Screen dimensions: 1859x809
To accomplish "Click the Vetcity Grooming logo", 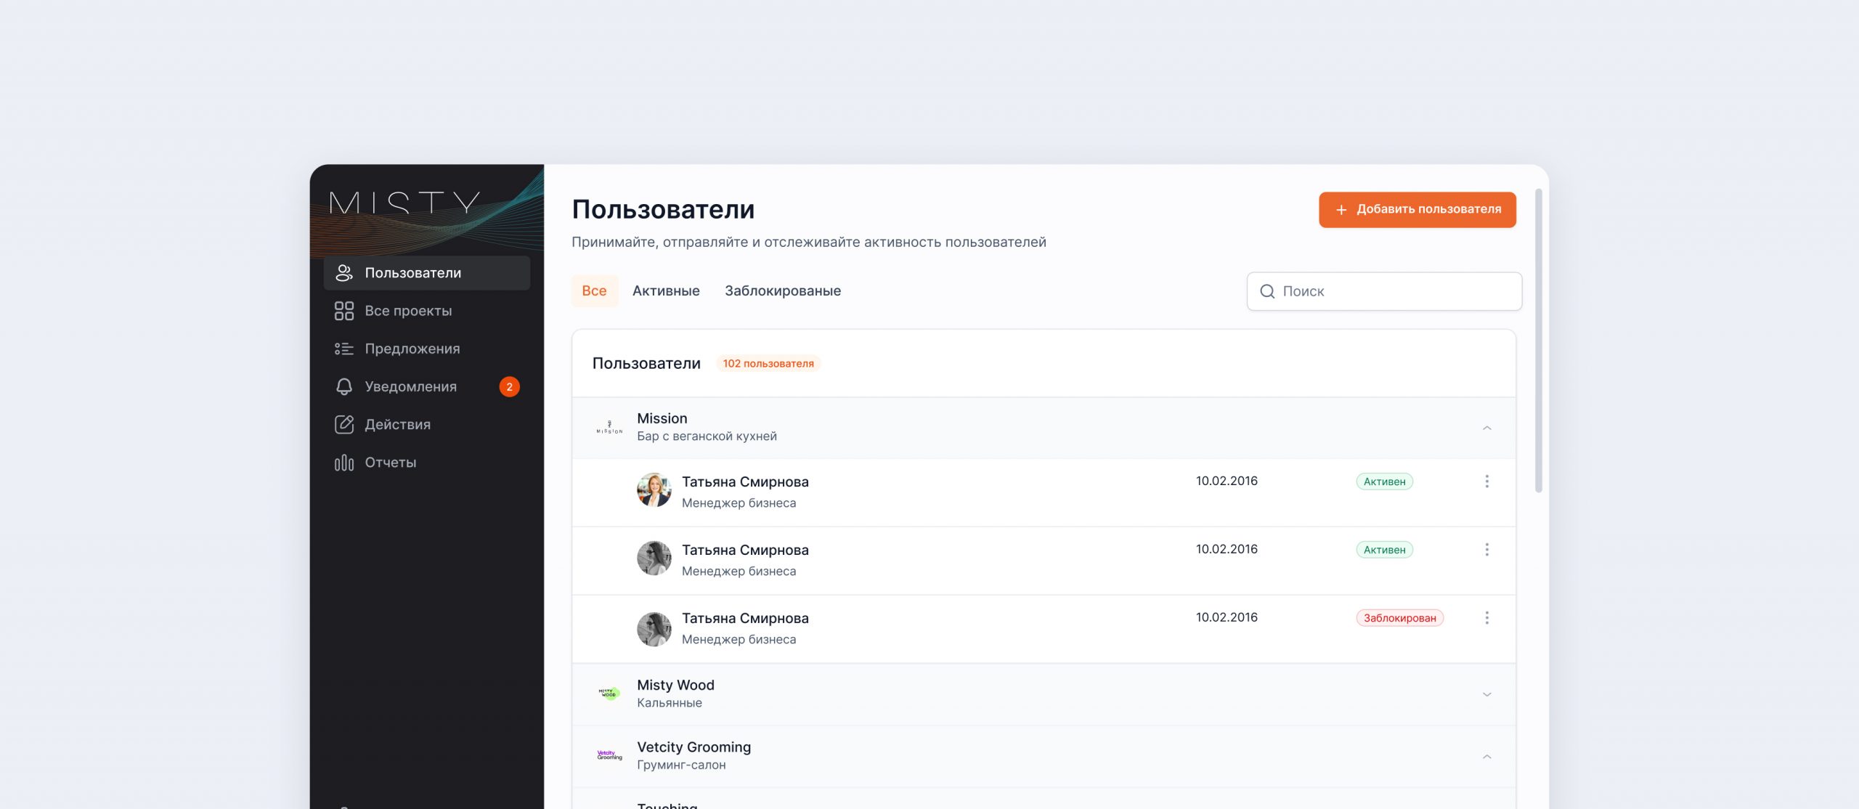I will 609,755.
